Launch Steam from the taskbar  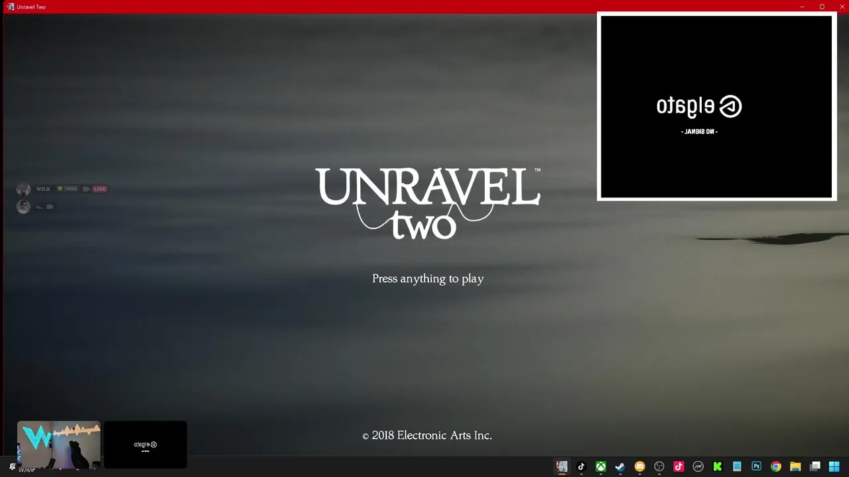pyautogui.click(x=620, y=466)
